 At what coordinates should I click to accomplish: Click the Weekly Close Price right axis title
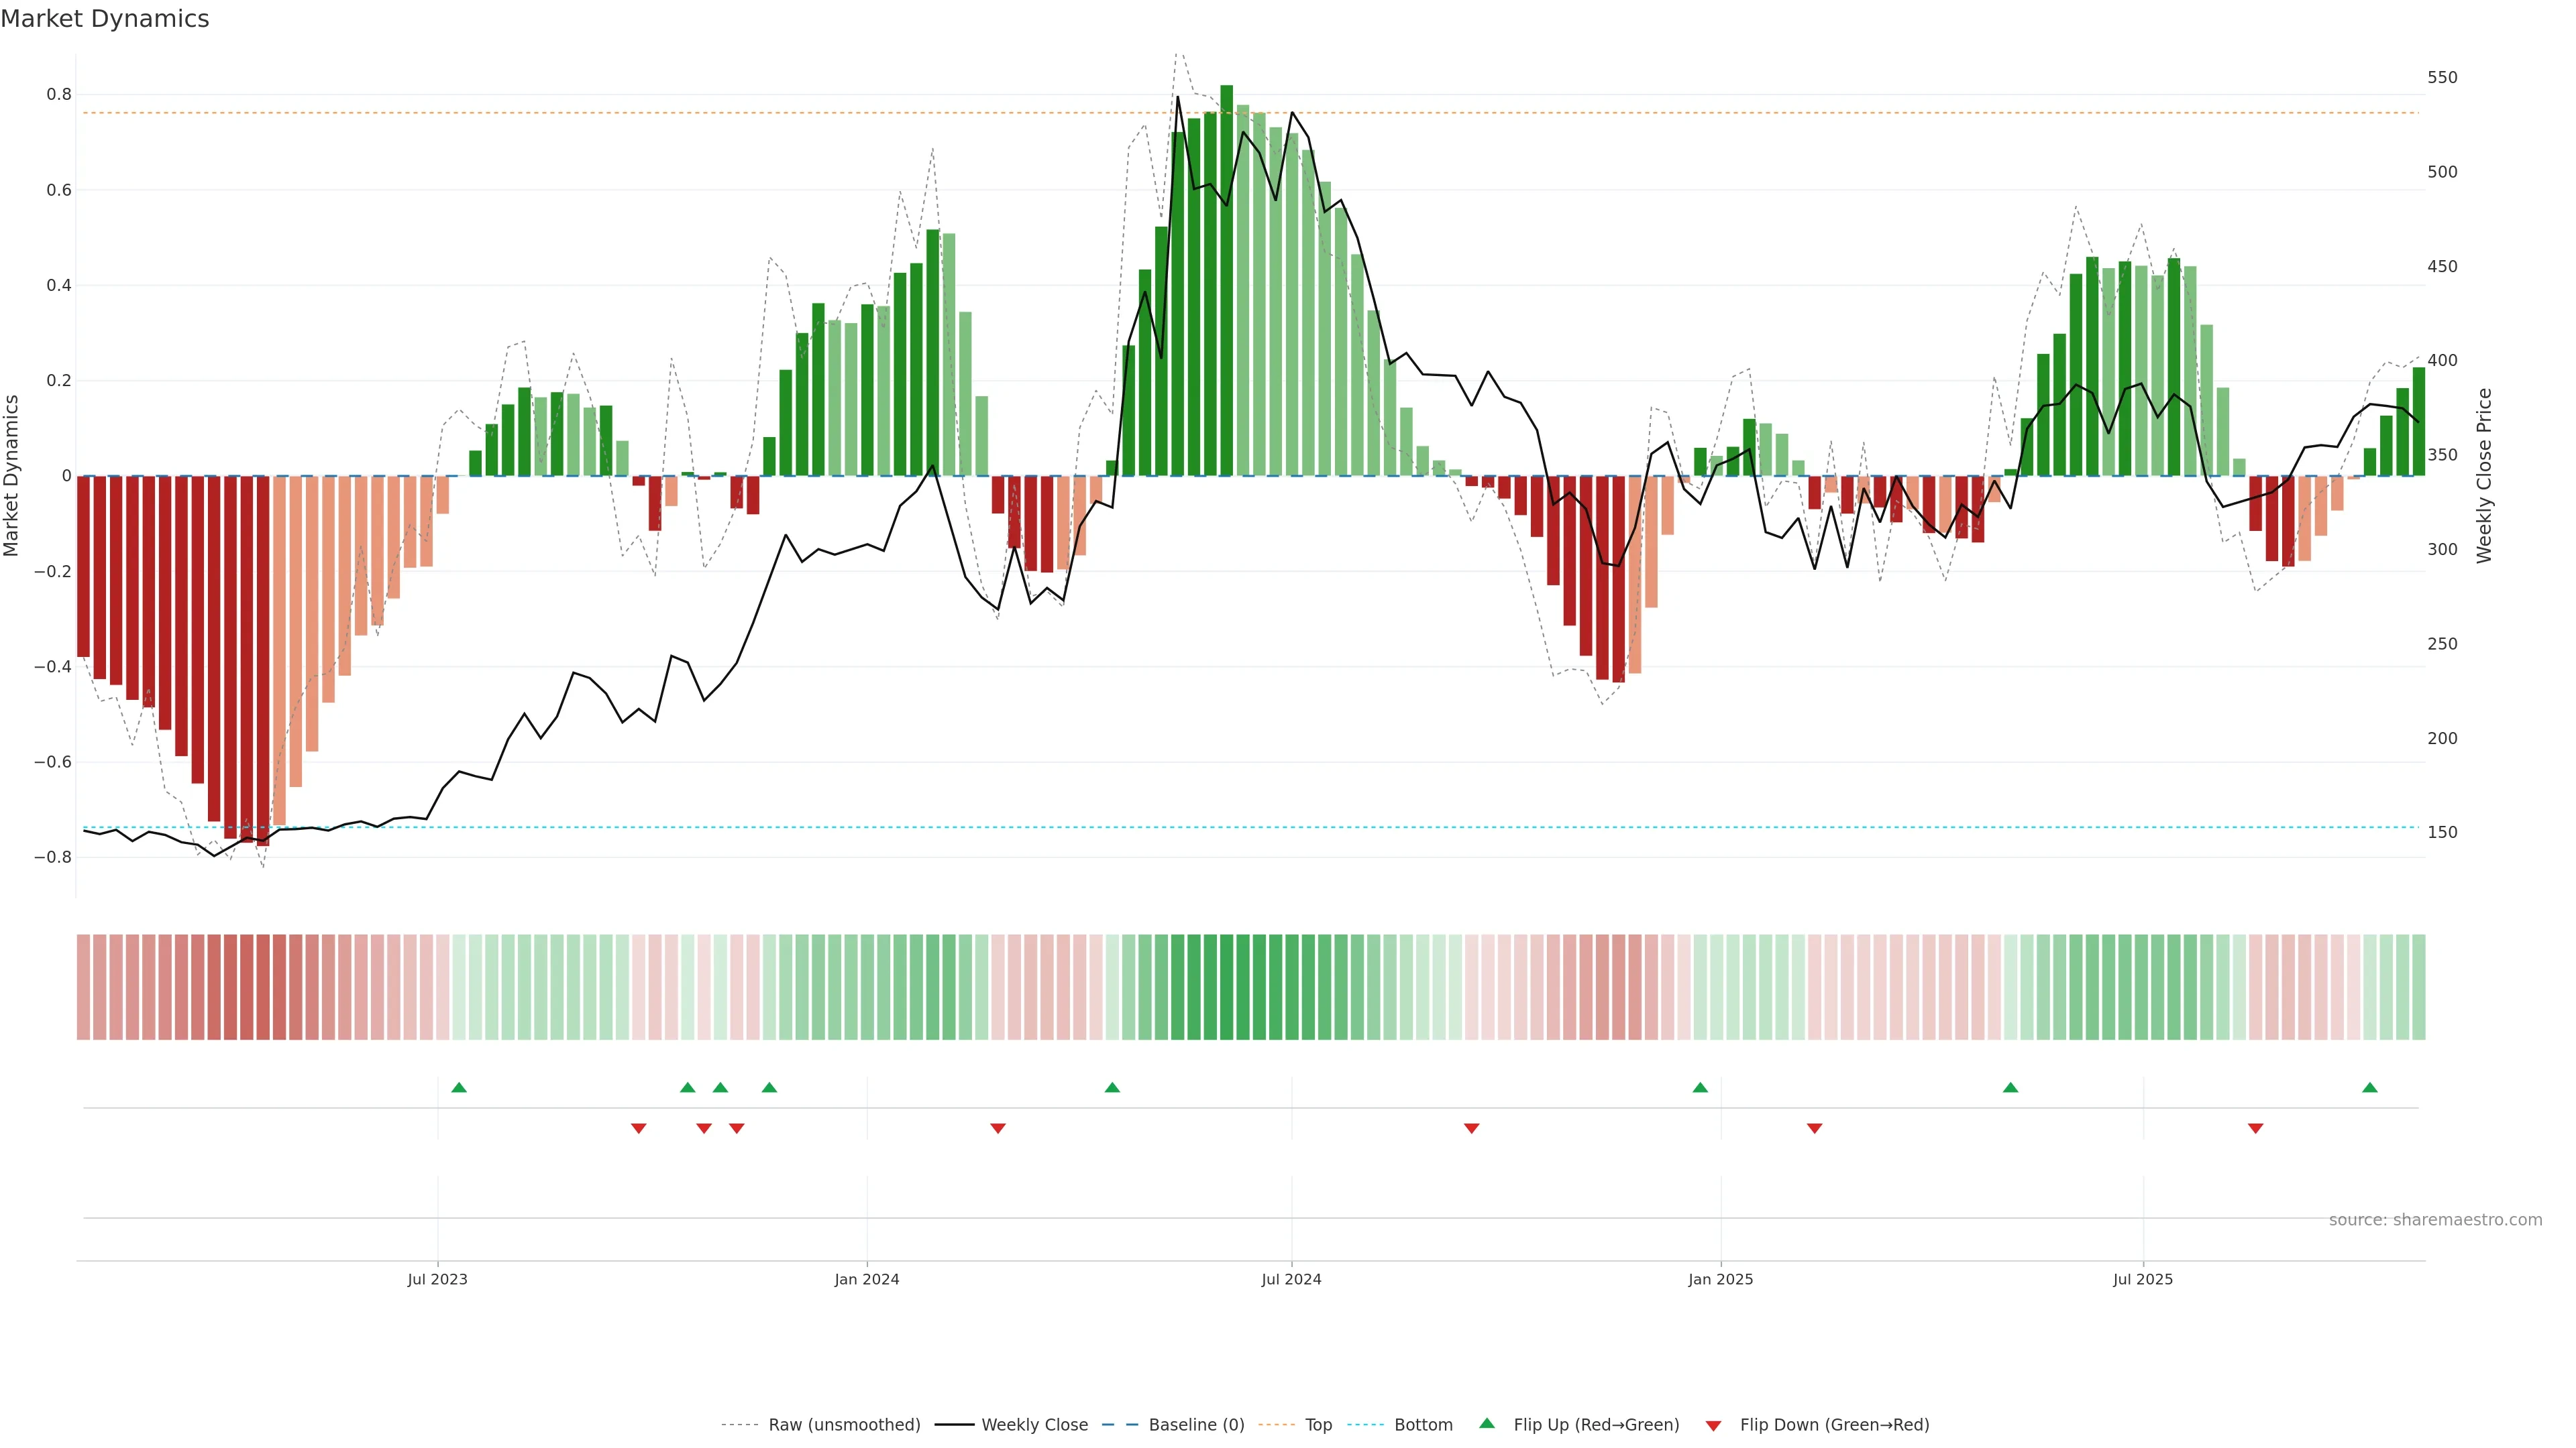pyautogui.click(x=2484, y=476)
